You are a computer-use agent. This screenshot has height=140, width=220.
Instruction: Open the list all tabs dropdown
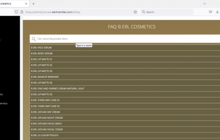coord(205,4)
